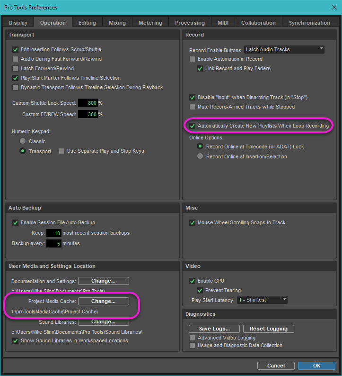Switch to the Editing tab

tap(87, 23)
